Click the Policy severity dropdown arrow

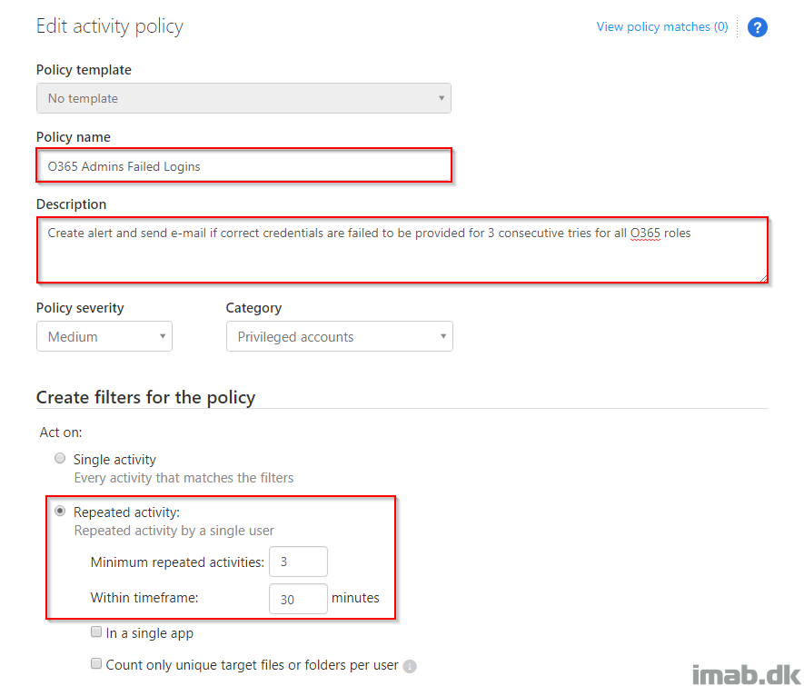tap(162, 336)
